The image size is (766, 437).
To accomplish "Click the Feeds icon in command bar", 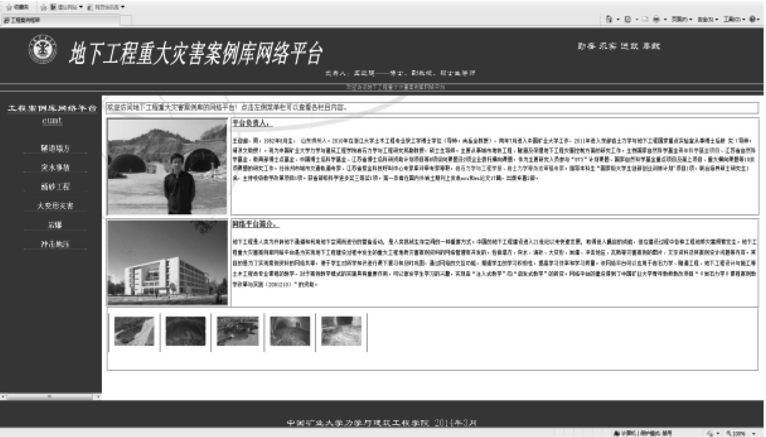I will (628, 19).
